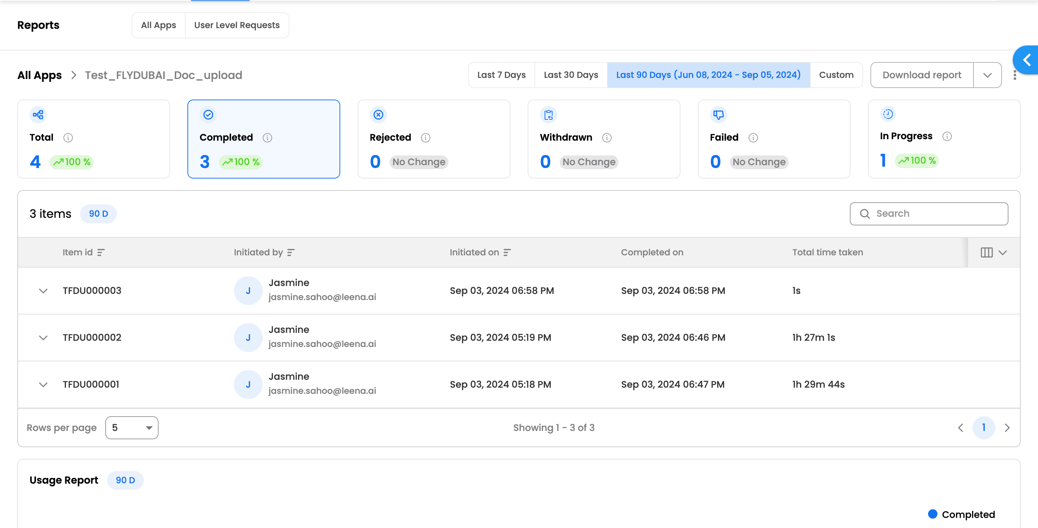Switch to User Level Requests tab
1038x528 pixels.
236,25
